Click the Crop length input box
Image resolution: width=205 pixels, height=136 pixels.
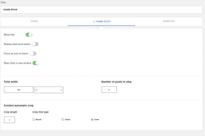(x=9, y=120)
